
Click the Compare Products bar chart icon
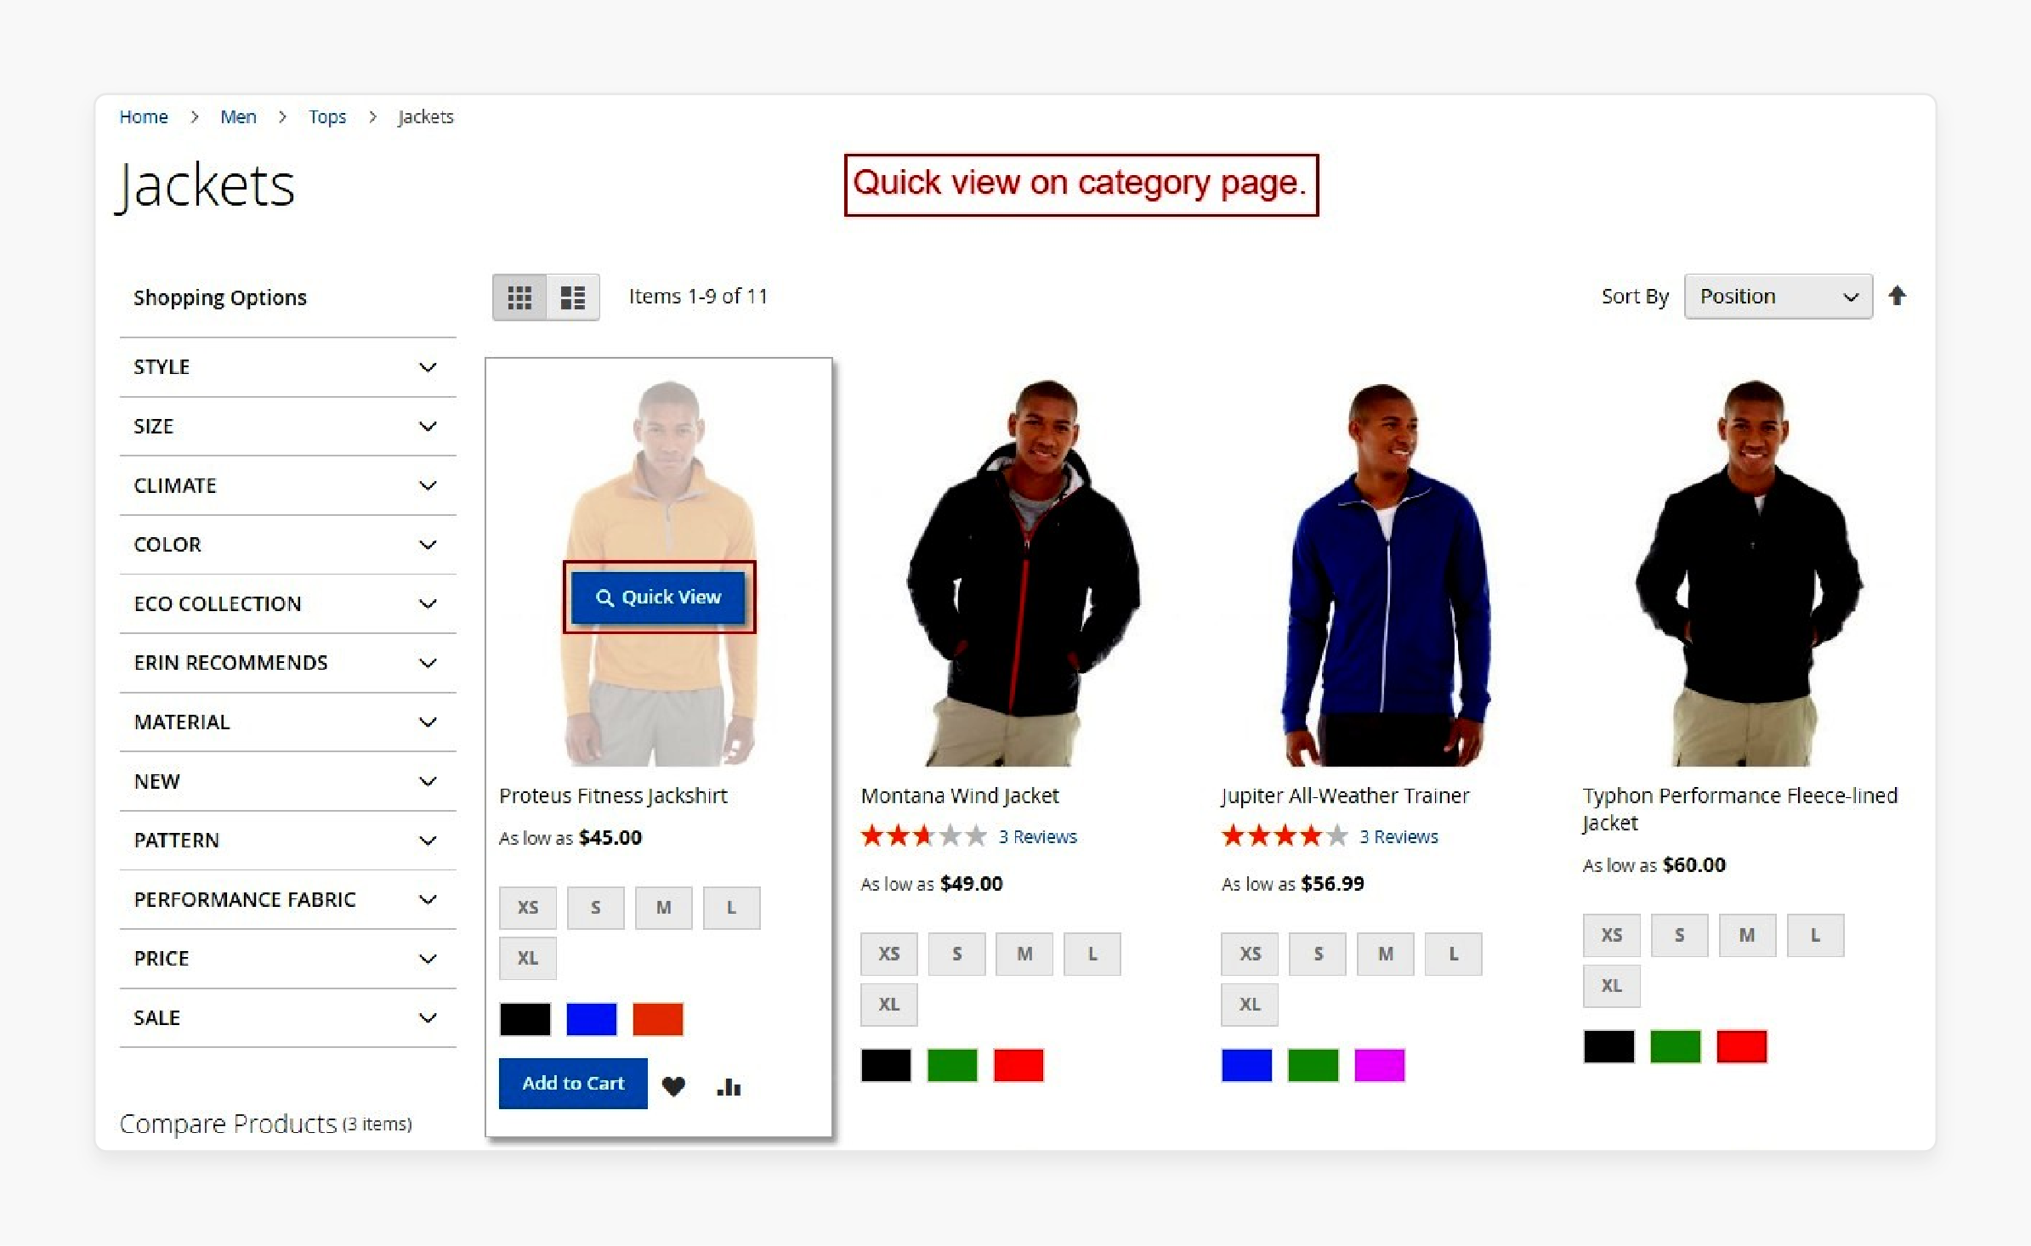click(731, 1085)
